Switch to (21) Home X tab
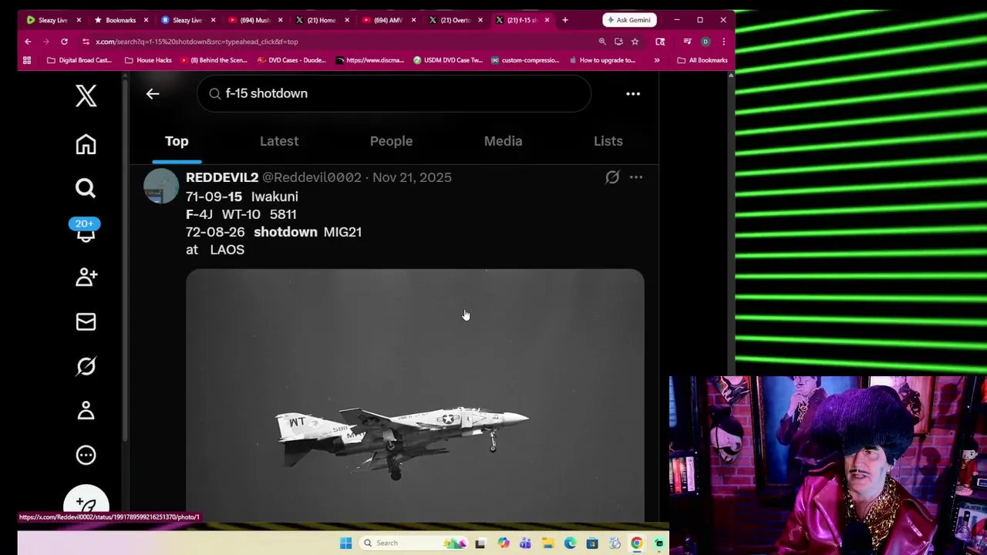The image size is (987, 555). point(322,20)
